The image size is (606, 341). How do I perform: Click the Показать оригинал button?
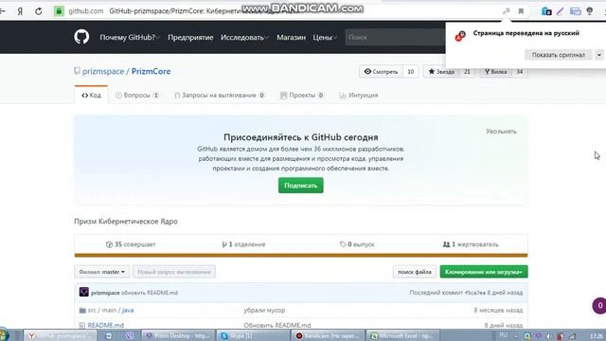coord(558,55)
